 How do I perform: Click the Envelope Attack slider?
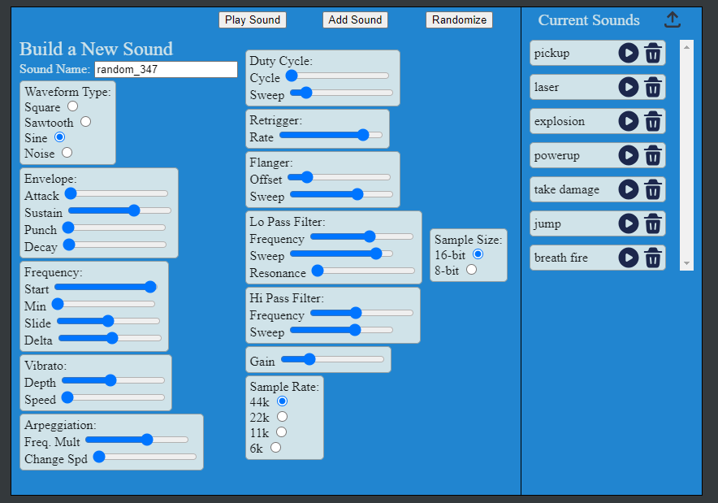tap(116, 193)
